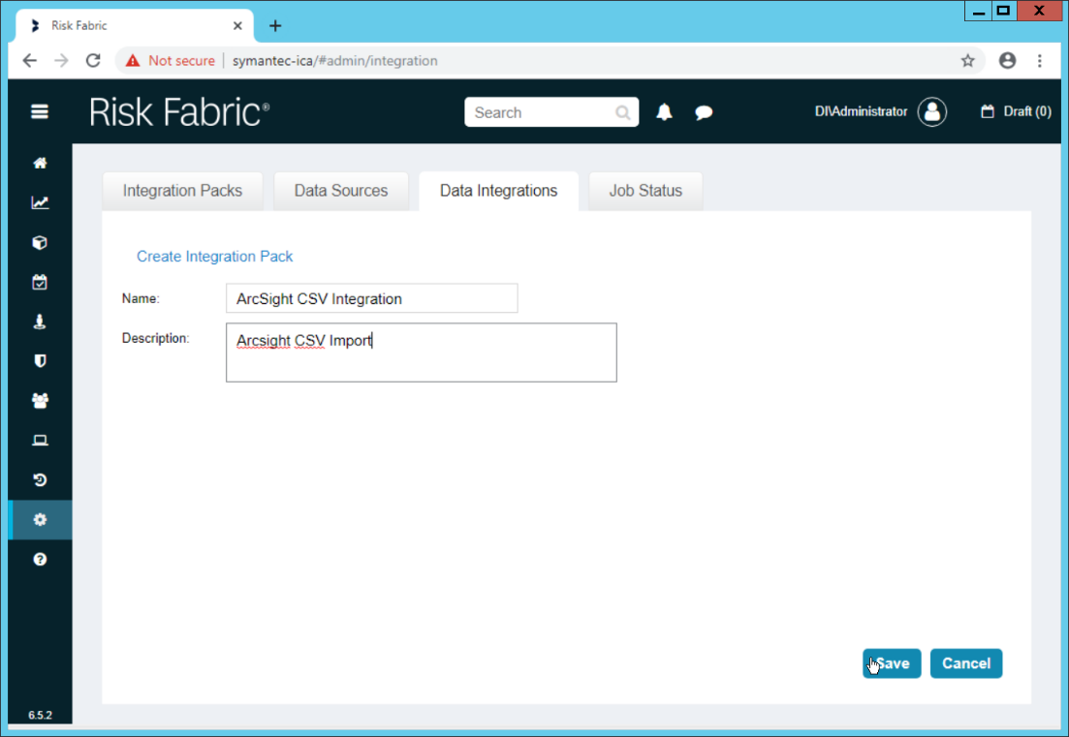Click the laptop icon in sidebar

tap(40, 441)
